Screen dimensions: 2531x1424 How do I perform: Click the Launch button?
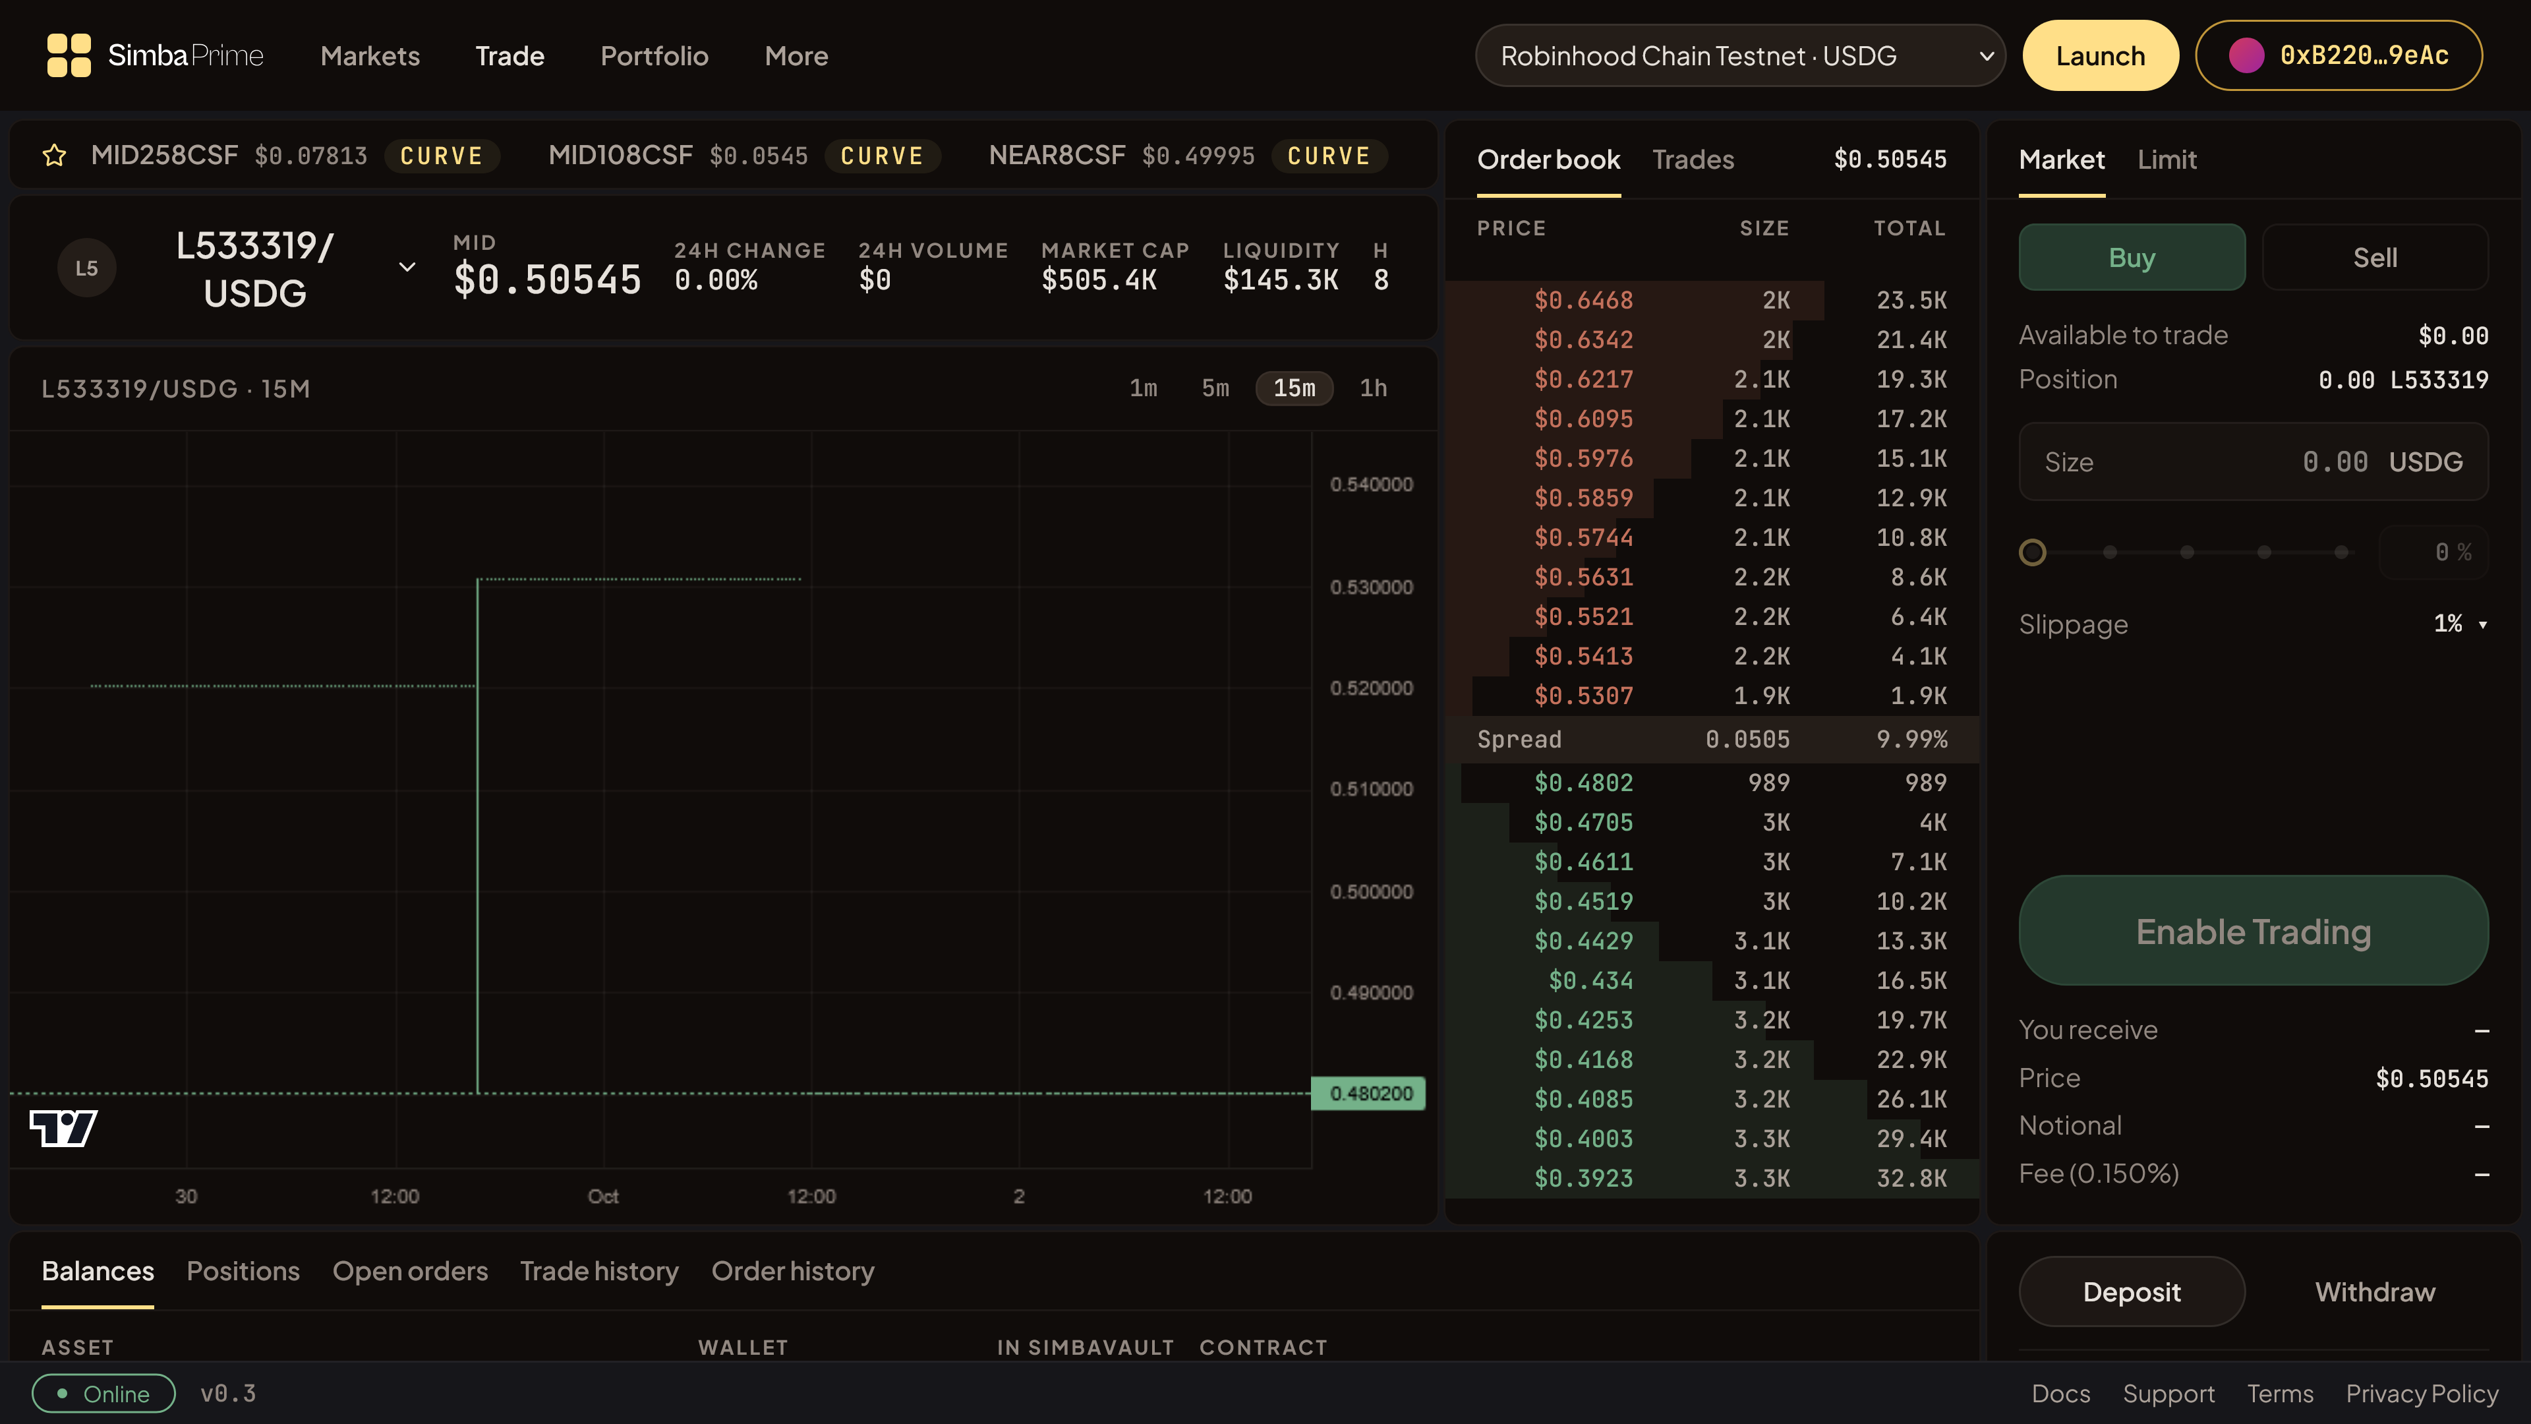point(2101,55)
